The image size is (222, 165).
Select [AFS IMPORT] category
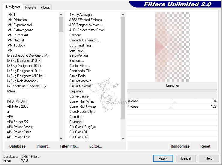pos(18,101)
